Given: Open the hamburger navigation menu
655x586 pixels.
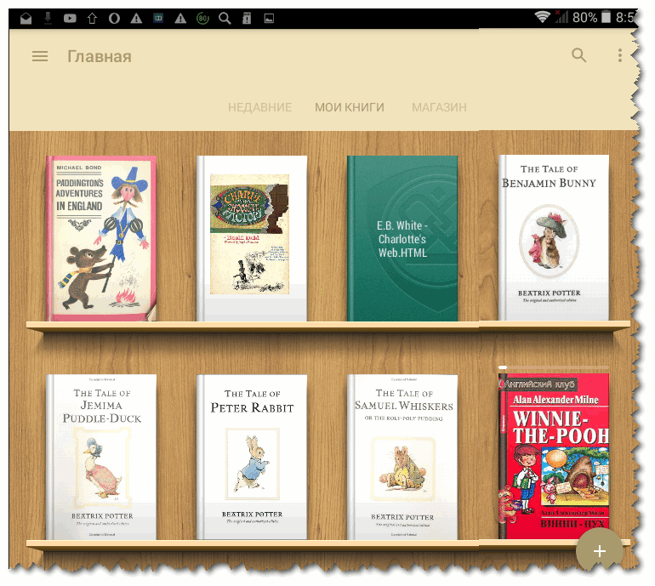Looking at the screenshot, I should click(40, 56).
